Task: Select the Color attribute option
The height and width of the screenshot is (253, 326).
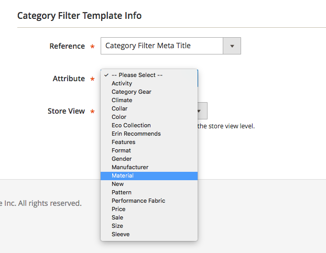Action: coord(119,117)
